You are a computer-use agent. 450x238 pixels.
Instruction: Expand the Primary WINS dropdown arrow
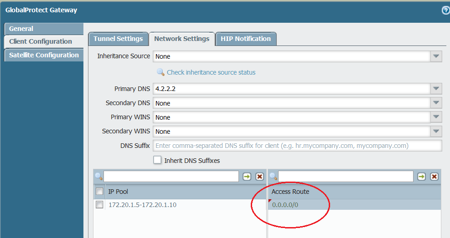coord(436,117)
